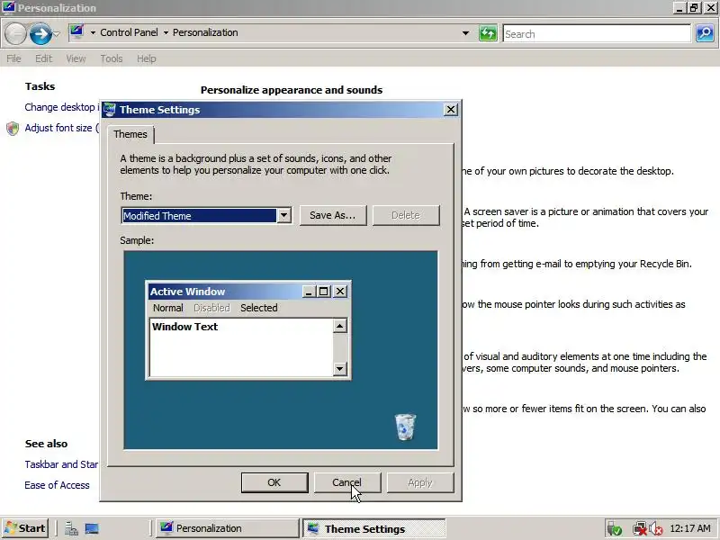The height and width of the screenshot is (540, 720).
Task: Click the Personalization icon in the address bar
Action: [76, 32]
